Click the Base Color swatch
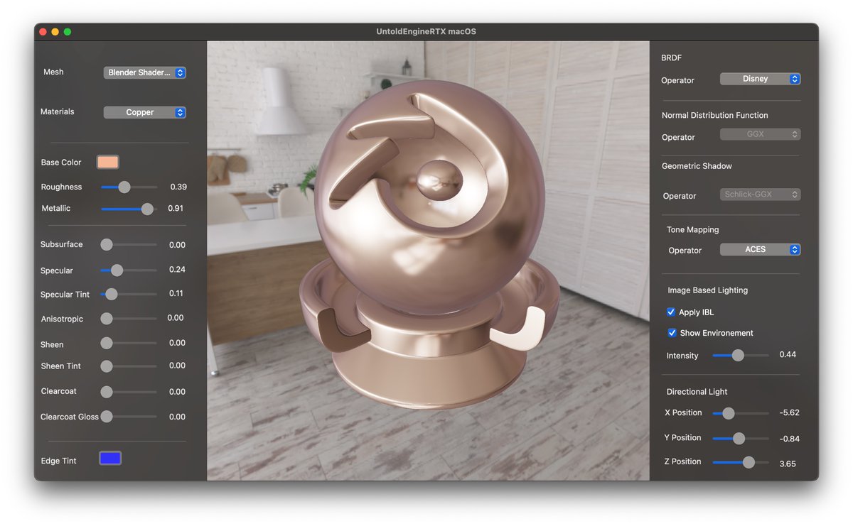The height and width of the screenshot is (526, 853). 108,162
